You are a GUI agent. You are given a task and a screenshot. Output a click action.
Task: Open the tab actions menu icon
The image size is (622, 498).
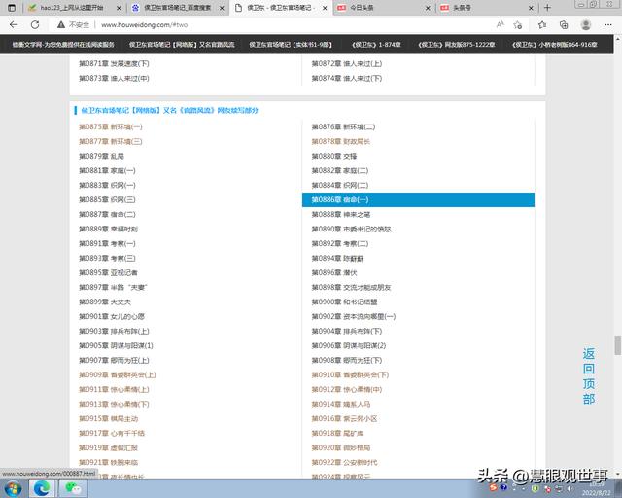(12, 7)
